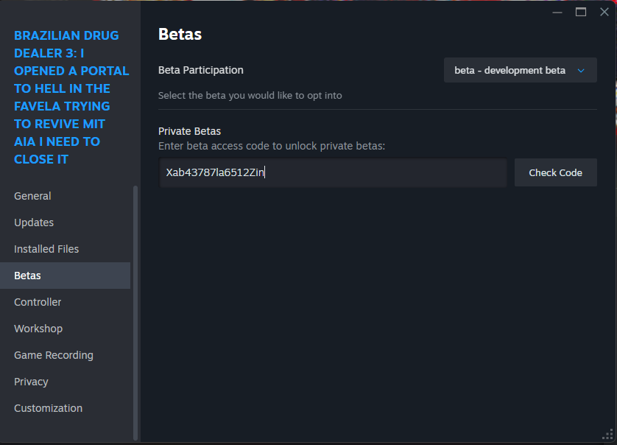Click 'Enter beta access code to unlock private betas' text

[x=272, y=146]
